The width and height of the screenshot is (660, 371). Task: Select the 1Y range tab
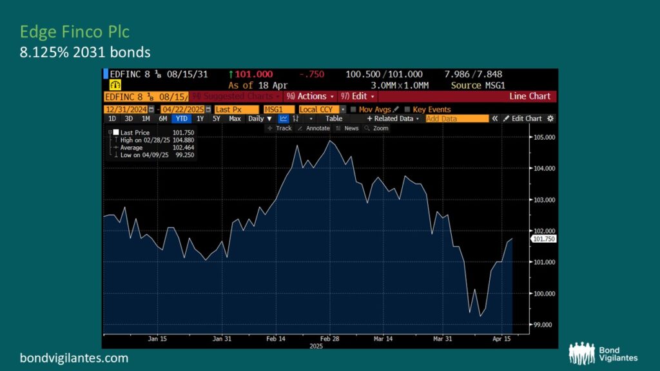coord(200,119)
